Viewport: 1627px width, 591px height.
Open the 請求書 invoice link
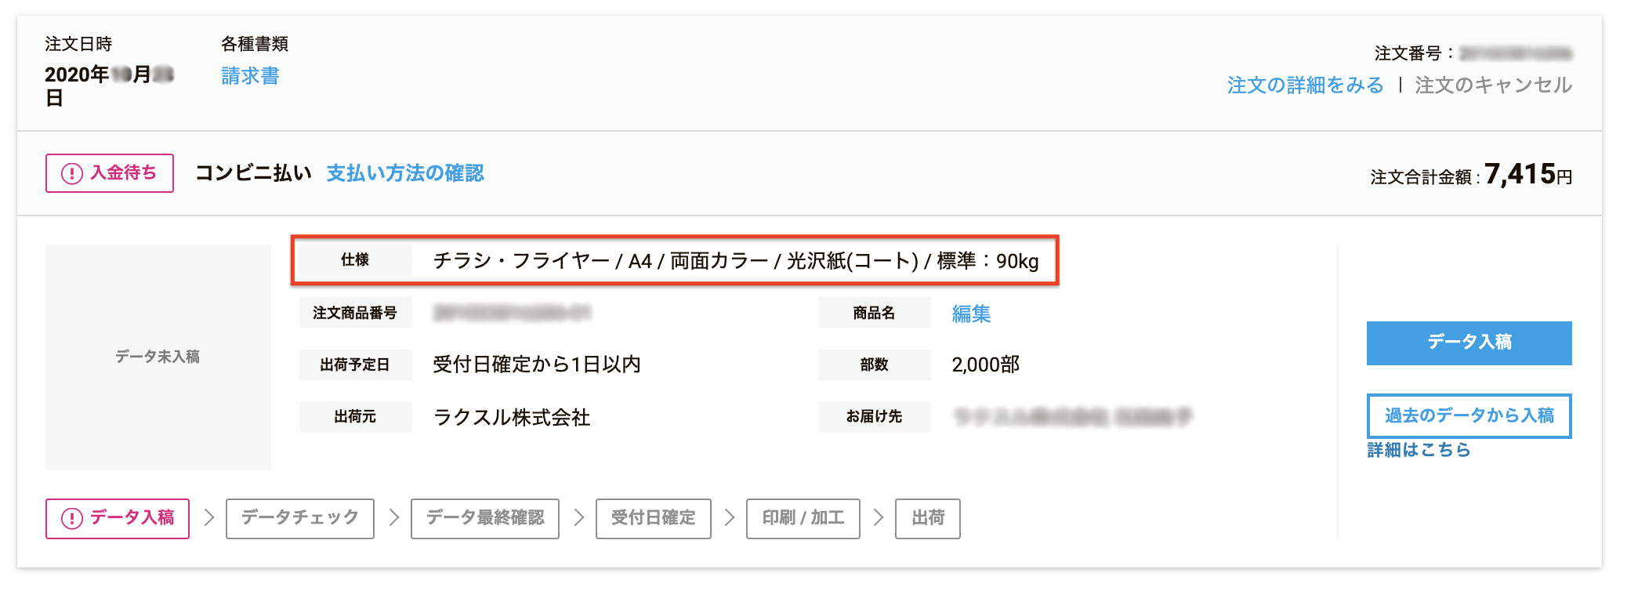[250, 76]
